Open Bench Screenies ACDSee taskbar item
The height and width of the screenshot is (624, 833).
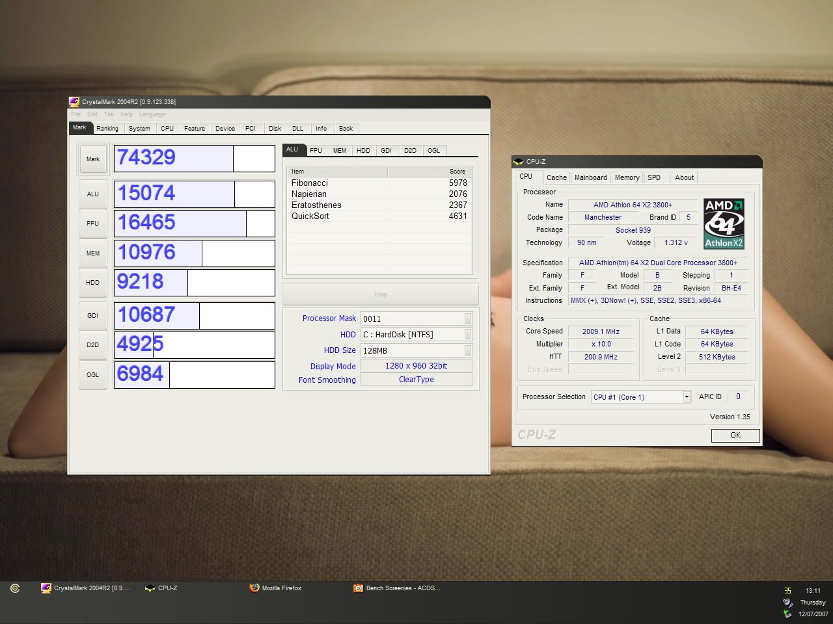(397, 588)
